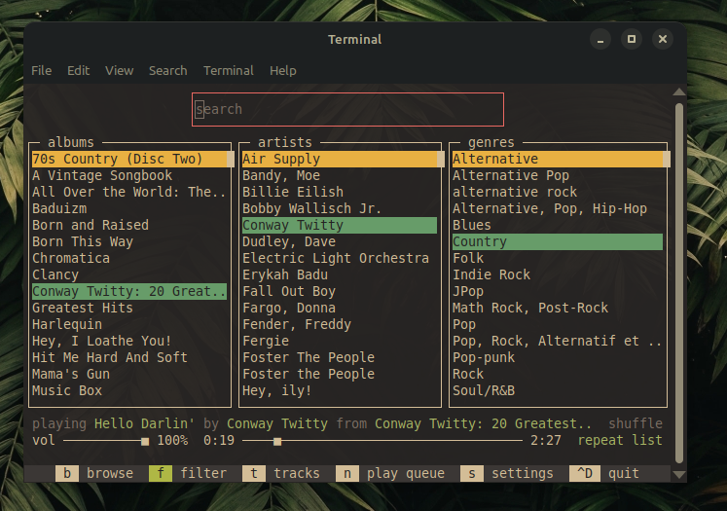Screen dimensions: 727x511
Task: Select genre Soul/R&B
Action: click(x=558, y=390)
